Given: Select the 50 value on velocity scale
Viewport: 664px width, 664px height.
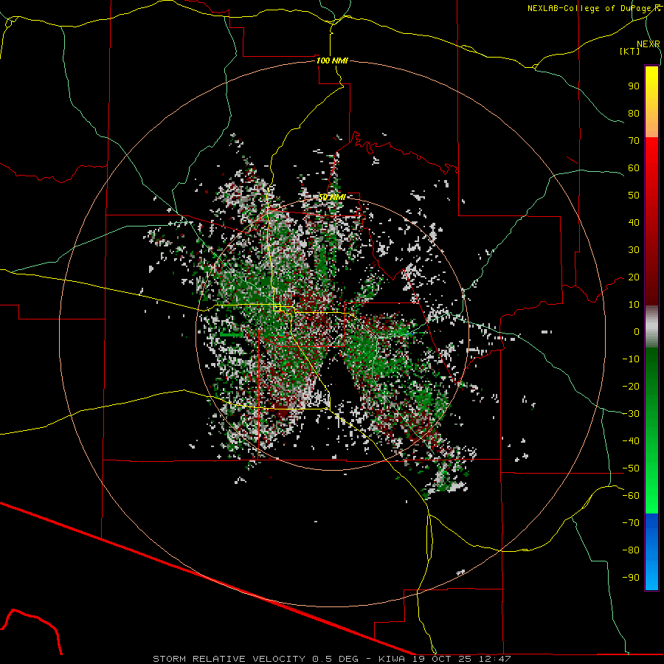Looking at the screenshot, I should pos(634,196).
